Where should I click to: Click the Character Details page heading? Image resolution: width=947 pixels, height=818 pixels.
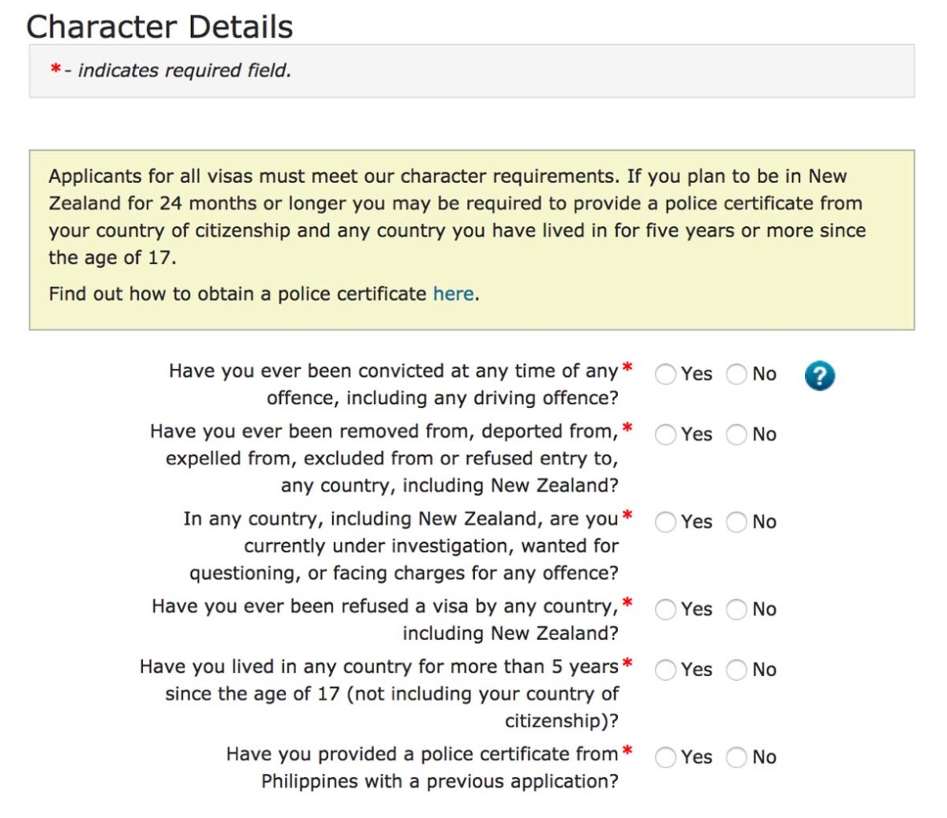(x=159, y=26)
